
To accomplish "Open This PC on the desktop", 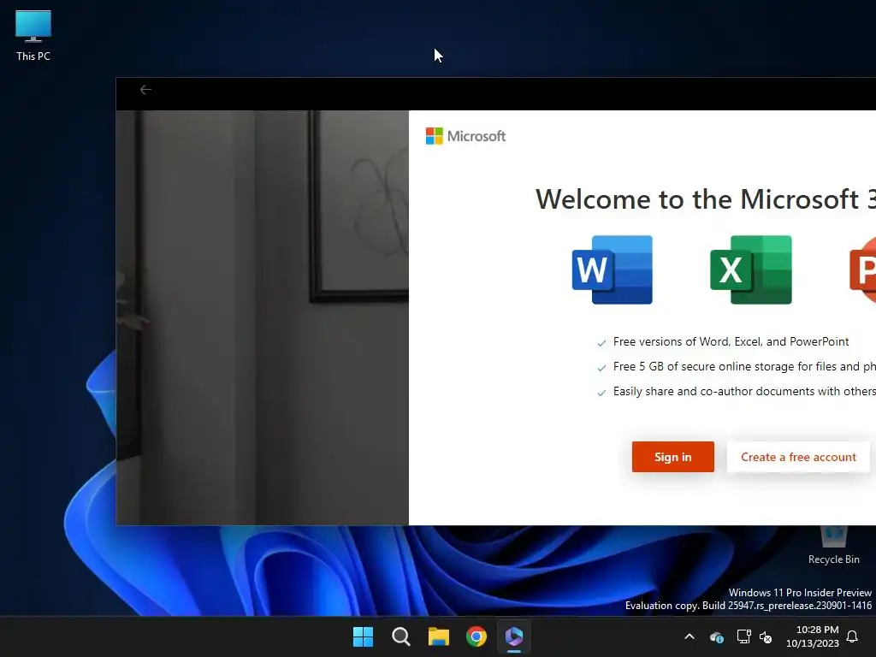I will [33, 36].
